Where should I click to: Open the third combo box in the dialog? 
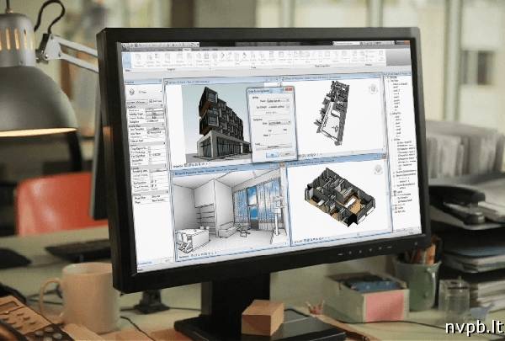pyautogui.click(x=279, y=123)
